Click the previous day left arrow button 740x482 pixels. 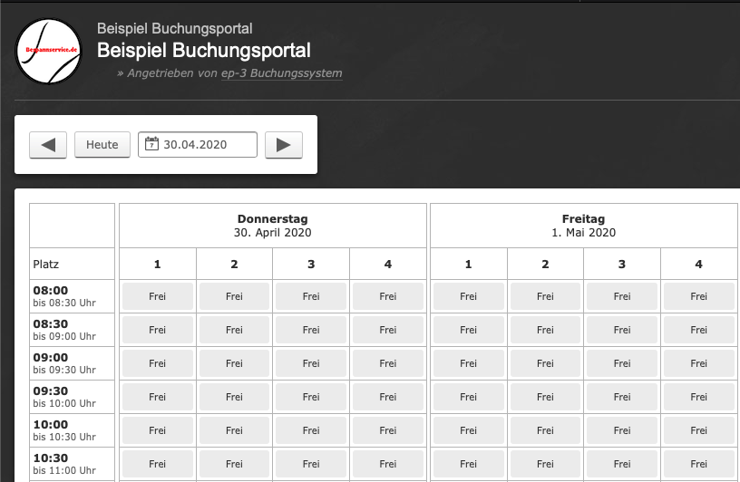[48, 144]
